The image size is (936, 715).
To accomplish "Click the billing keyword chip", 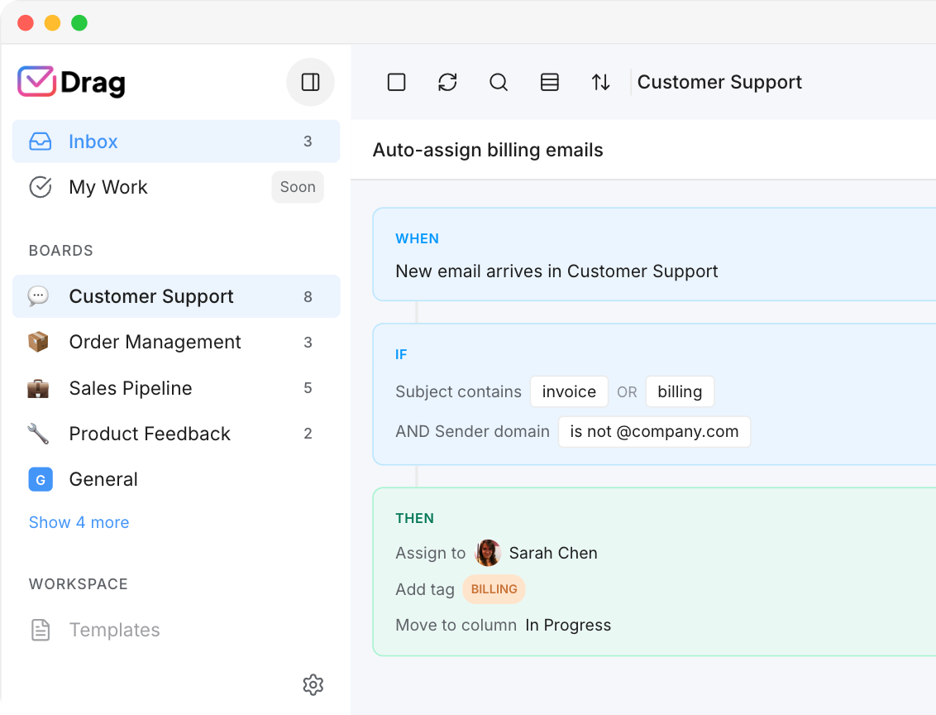I will (x=680, y=391).
